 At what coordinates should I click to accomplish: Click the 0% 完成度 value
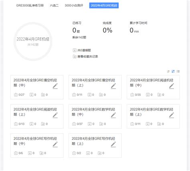107,30
